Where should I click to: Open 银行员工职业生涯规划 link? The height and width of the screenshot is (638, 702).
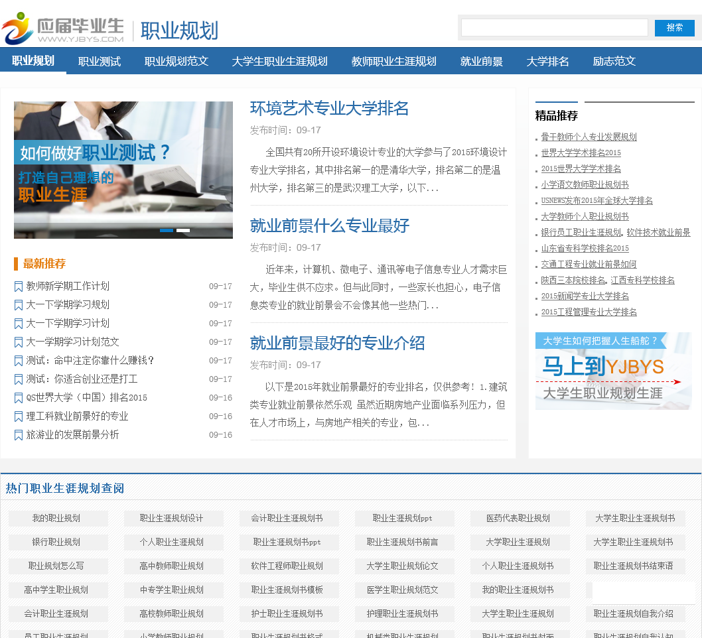(581, 233)
